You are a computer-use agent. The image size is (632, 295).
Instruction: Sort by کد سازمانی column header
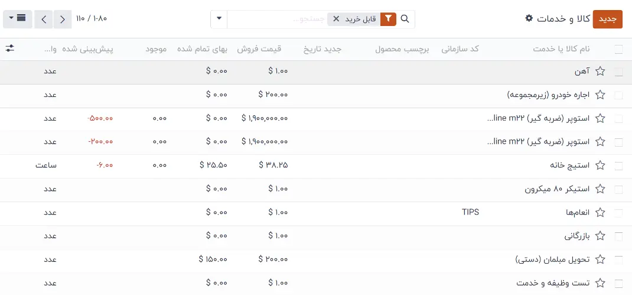[460, 49]
